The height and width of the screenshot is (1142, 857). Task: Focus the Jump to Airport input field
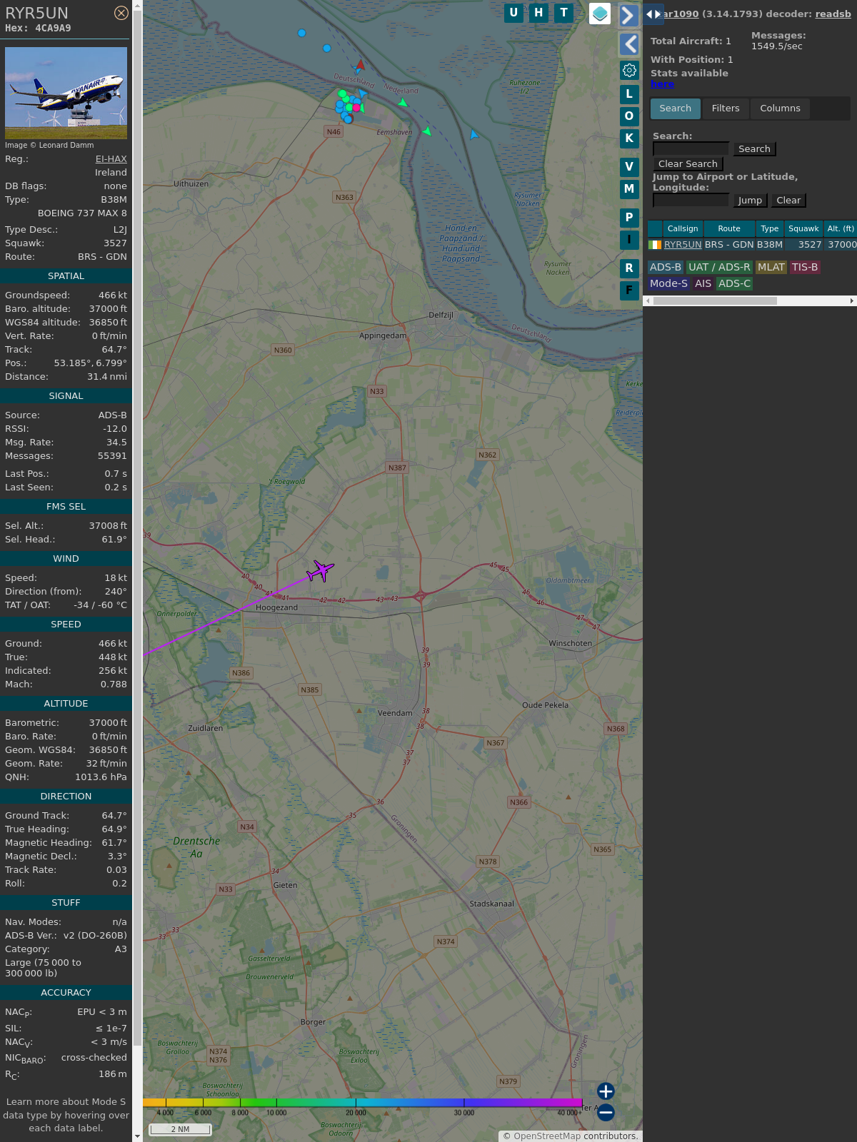[x=691, y=200]
